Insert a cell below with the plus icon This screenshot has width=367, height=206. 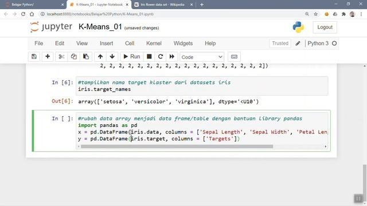[48, 57]
